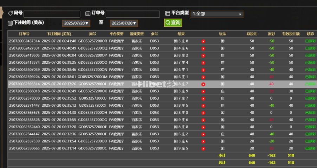Sort by the 下注时间 (美东) column header
This screenshot has height=168, width=317.
point(59,34)
